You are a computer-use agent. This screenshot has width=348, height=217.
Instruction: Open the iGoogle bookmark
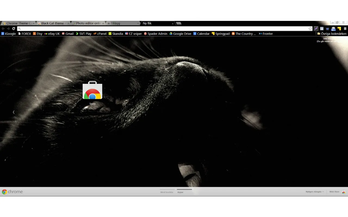pos(8,34)
